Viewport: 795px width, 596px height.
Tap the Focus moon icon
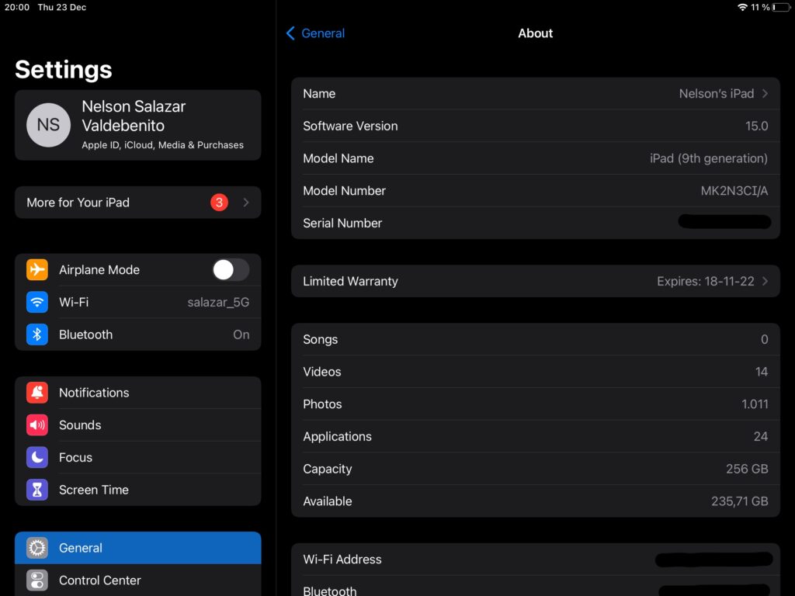[37, 458]
